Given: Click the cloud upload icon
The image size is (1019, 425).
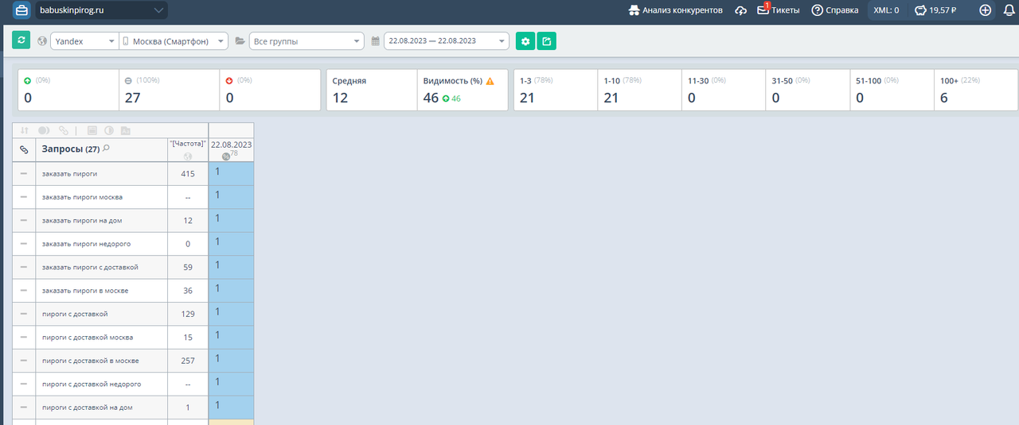Looking at the screenshot, I should coord(741,10).
